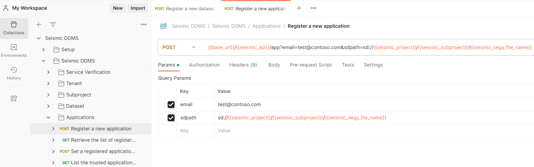Click the filter icon in collections search
This screenshot has width=534, height=167.
coord(53,25)
